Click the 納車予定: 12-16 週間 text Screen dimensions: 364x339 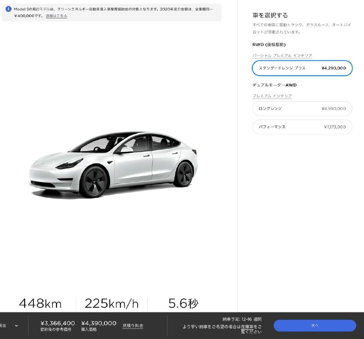click(242, 319)
